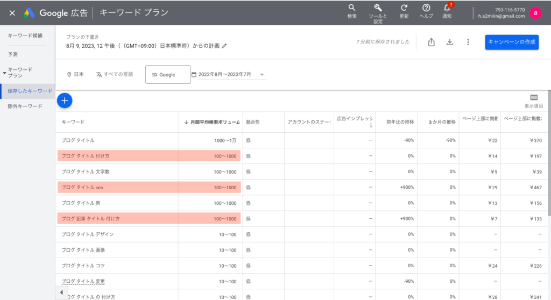Open 表示項目 column settings
Viewport: 551px width, 300px height.
[533, 101]
